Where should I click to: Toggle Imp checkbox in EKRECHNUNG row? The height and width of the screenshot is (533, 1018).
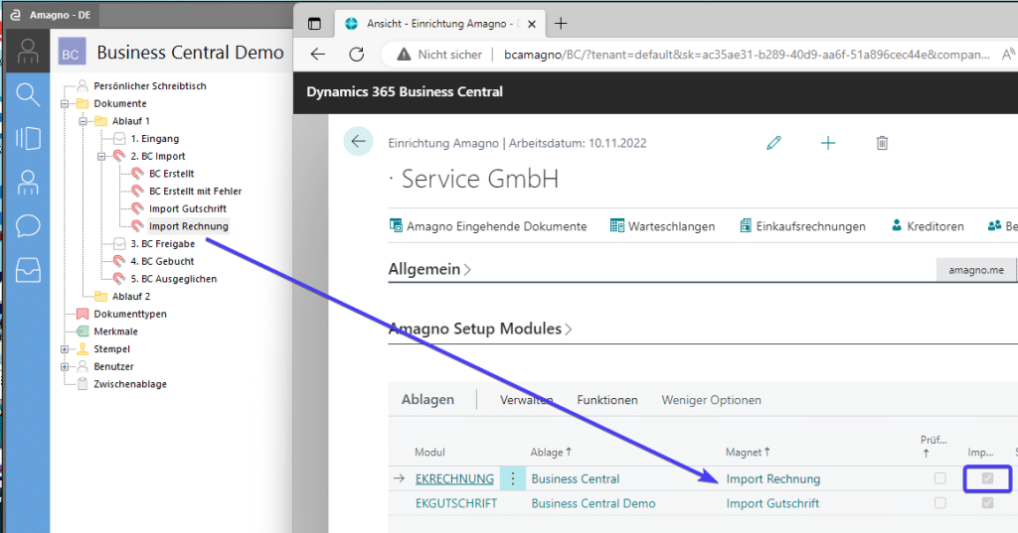point(987,478)
